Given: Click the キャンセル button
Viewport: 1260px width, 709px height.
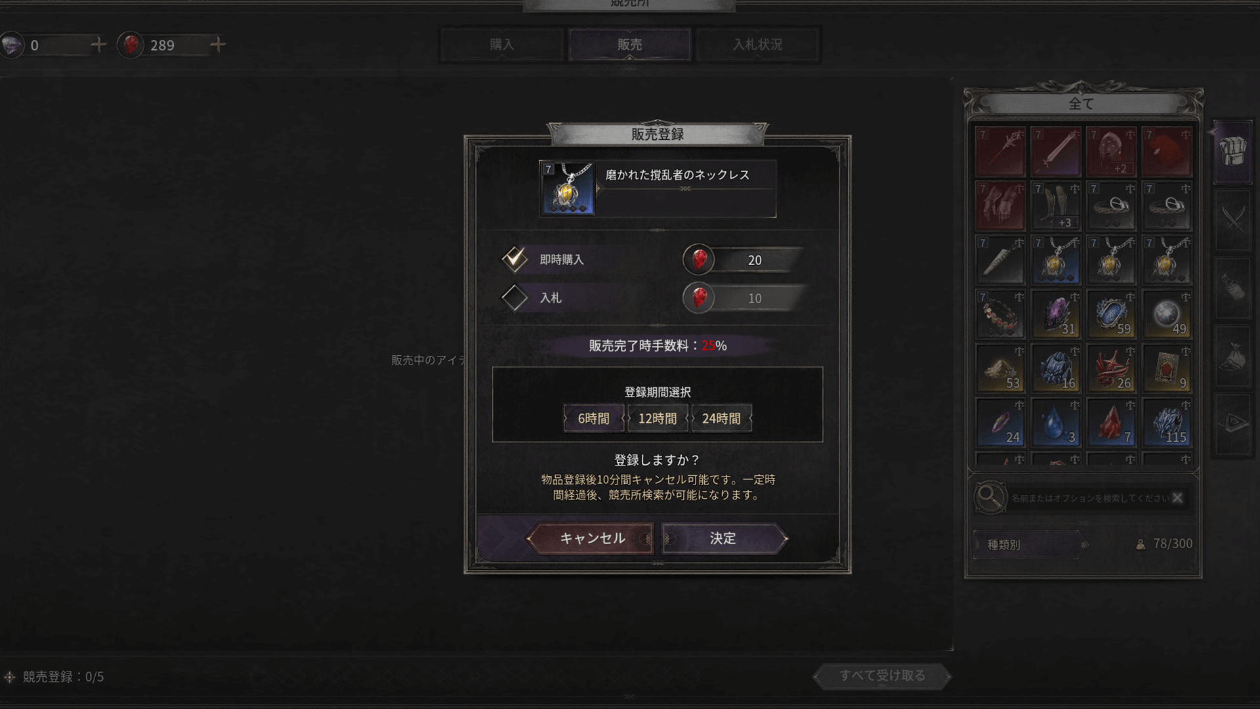Looking at the screenshot, I should [591, 538].
